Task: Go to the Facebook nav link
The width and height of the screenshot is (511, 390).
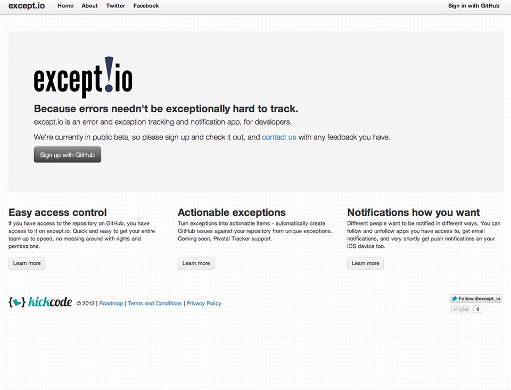Action: pos(146,6)
